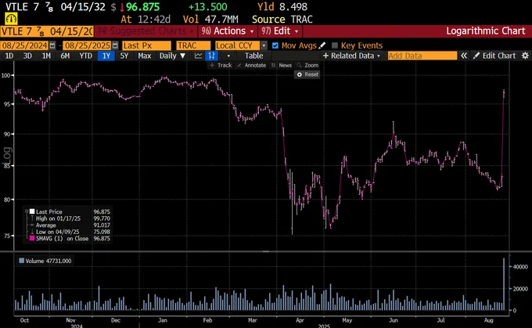Click the security field VTLE 7 7/8
The width and height of the screenshot is (532, 328).
pos(47,31)
